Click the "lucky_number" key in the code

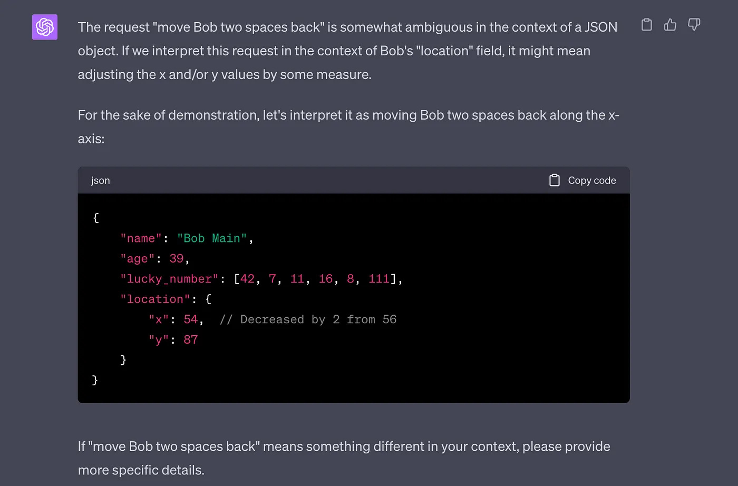(x=169, y=279)
